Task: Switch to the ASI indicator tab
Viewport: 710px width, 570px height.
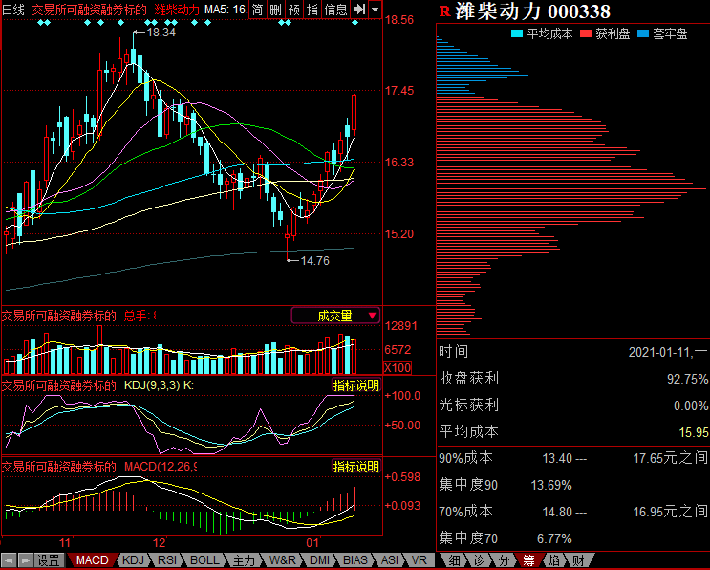Action: tap(390, 560)
